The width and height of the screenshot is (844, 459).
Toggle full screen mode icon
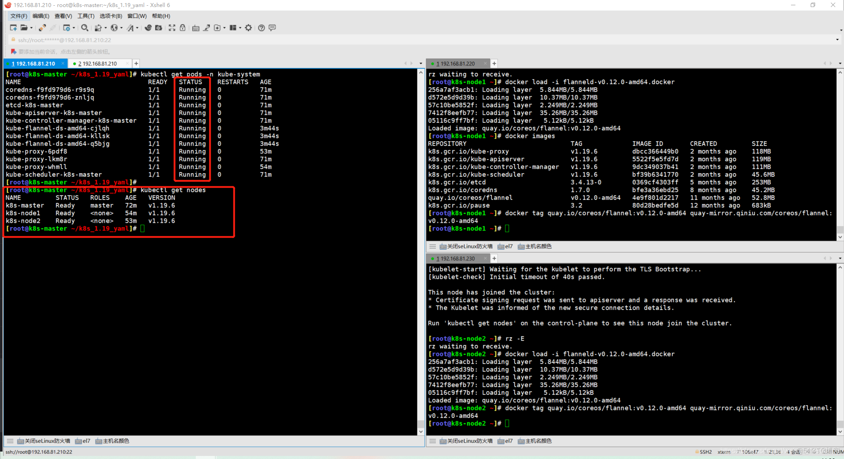(172, 28)
